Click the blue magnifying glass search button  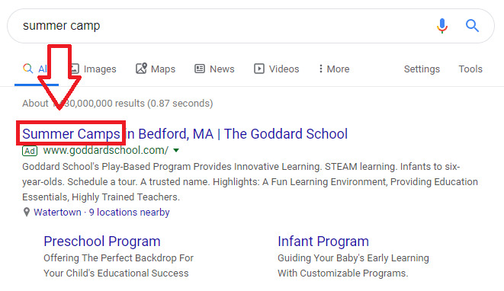(472, 26)
